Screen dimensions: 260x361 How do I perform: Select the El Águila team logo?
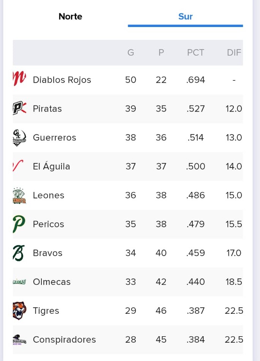(18, 166)
